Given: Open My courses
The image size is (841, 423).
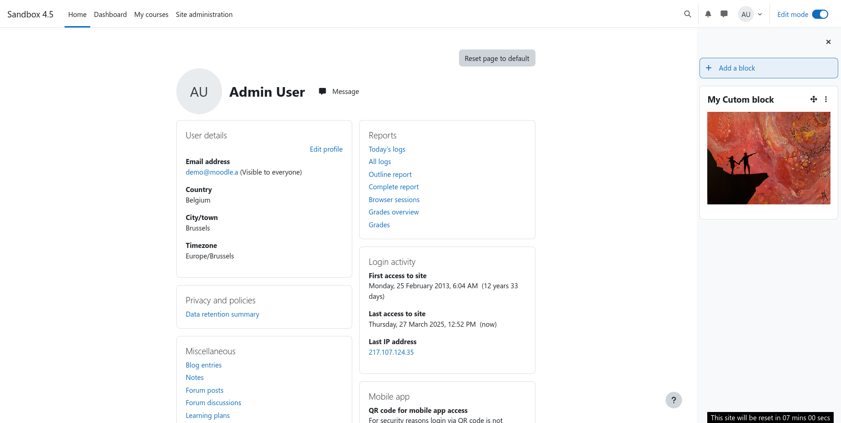Looking at the screenshot, I should pos(151,14).
